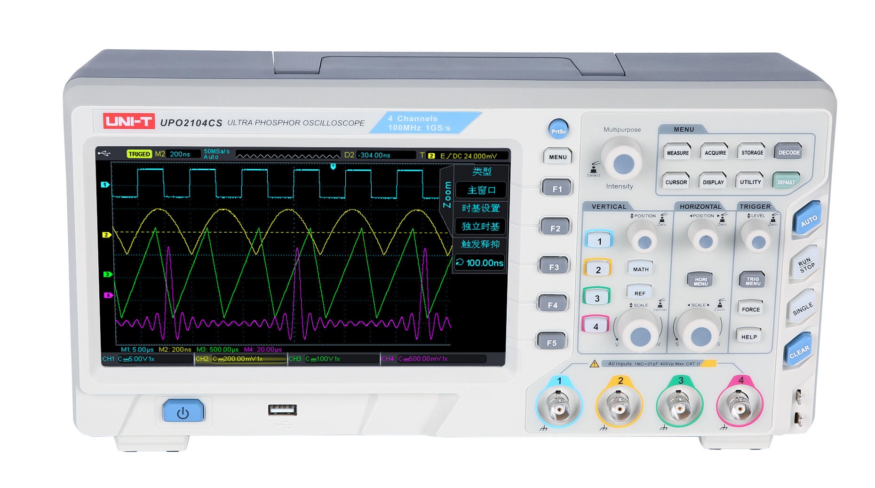Open the DECODE menu
The height and width of the screenshot is (488, 875).
pyautogui.click(x=789, y=152)
